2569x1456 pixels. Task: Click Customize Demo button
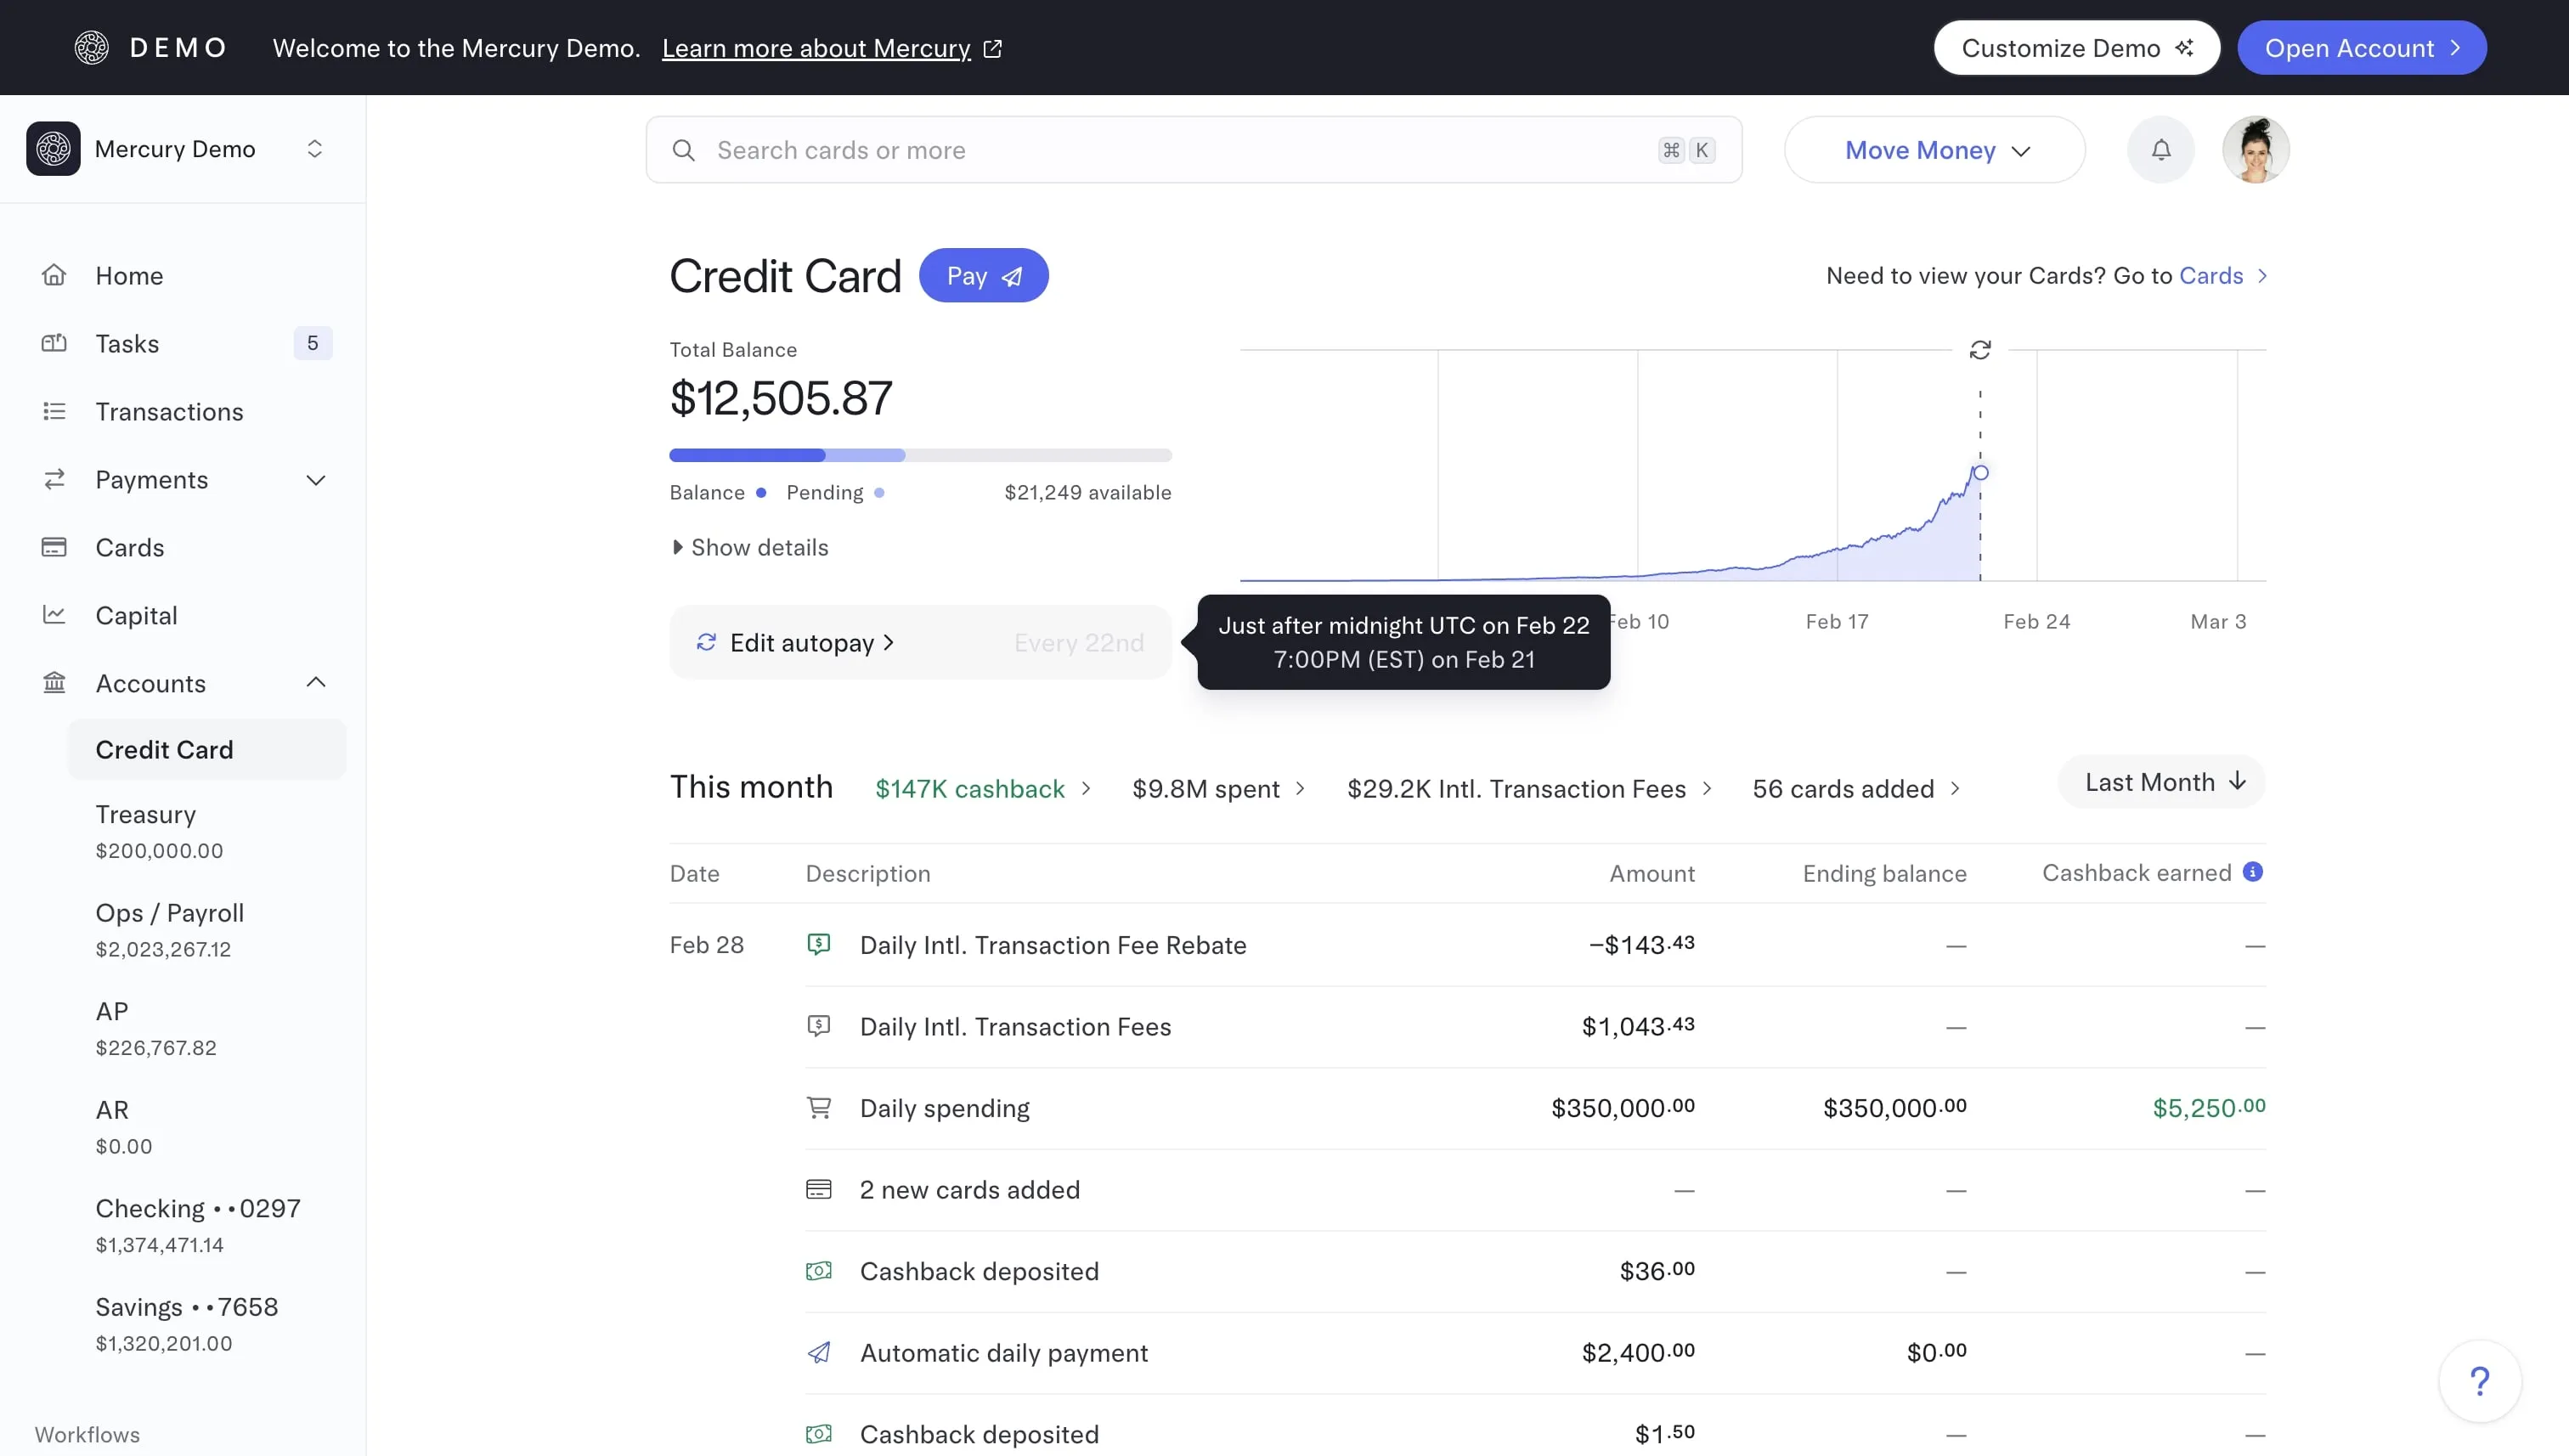click(x=2077, y=47)
